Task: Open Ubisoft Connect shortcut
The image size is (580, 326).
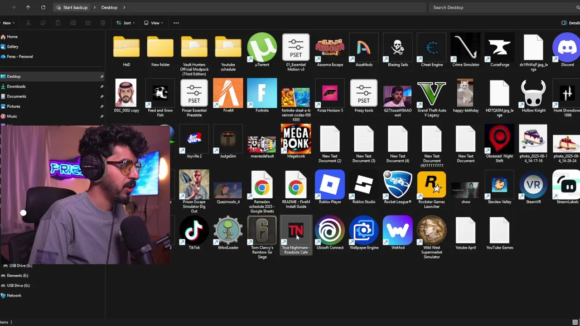Action: point(330,233)
